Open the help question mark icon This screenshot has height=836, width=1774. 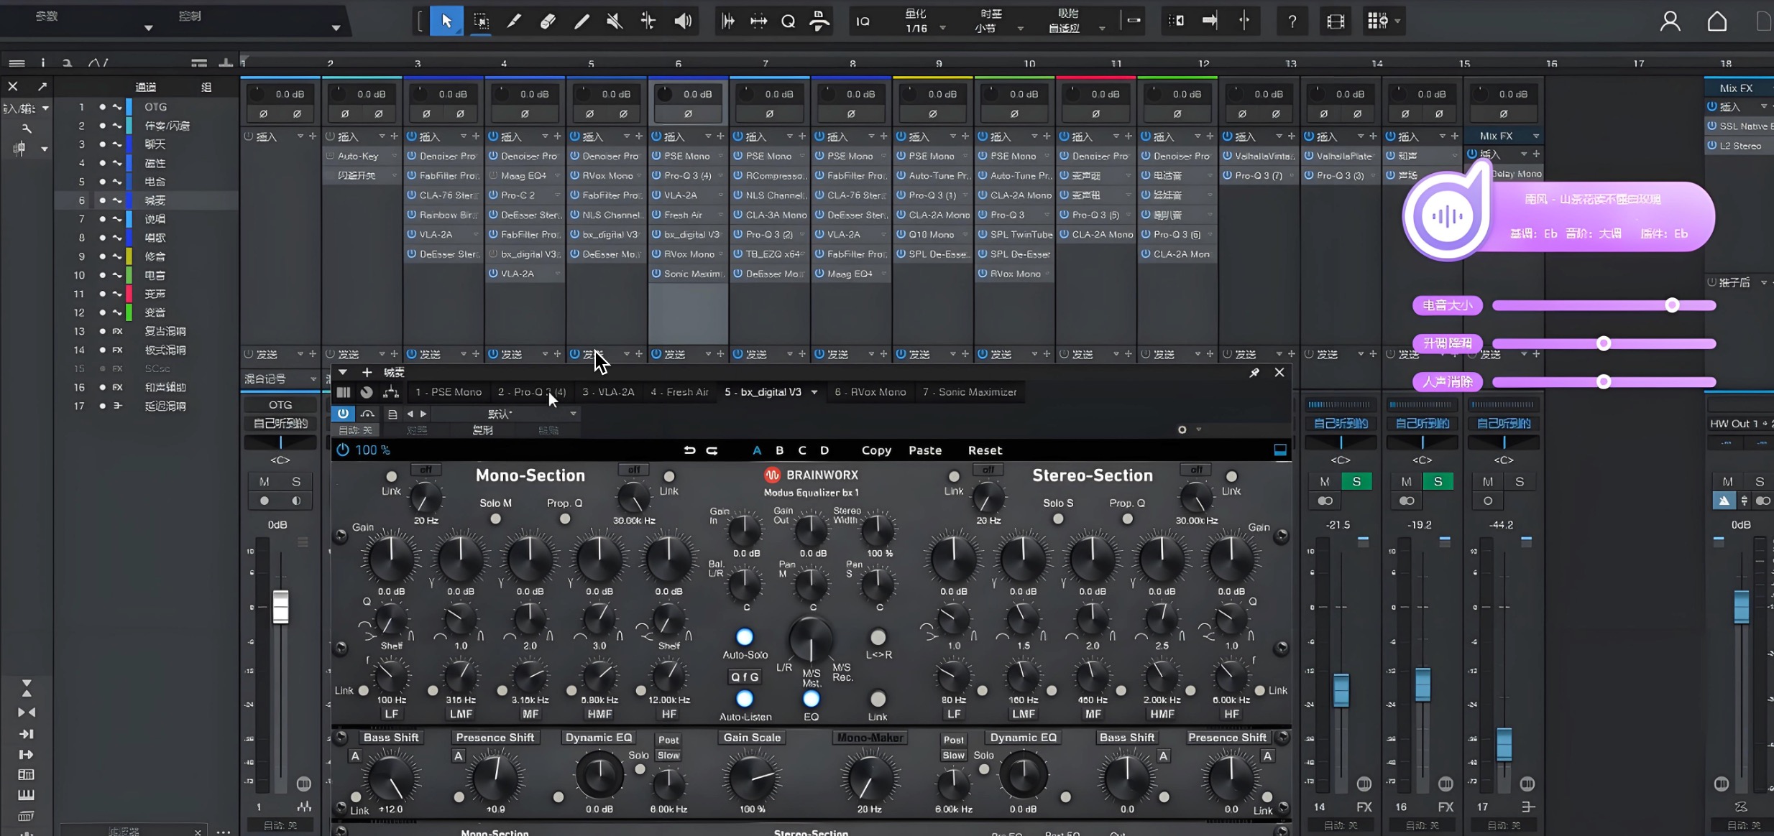[x=1292, y=22]
